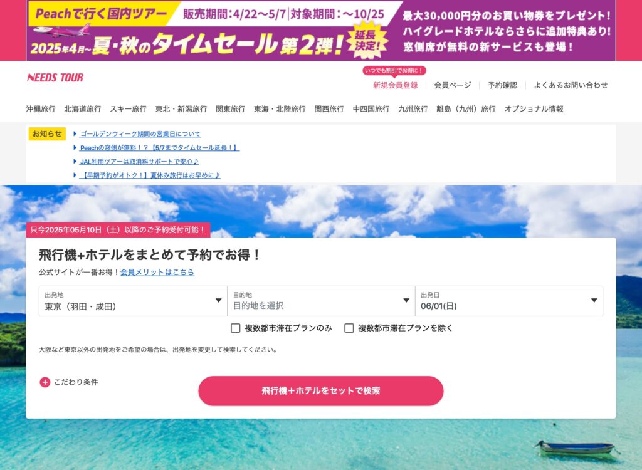Select 九州旅行 in the navigation bar
The height and width of the screenshot is (470, 642).
point(413,109)
